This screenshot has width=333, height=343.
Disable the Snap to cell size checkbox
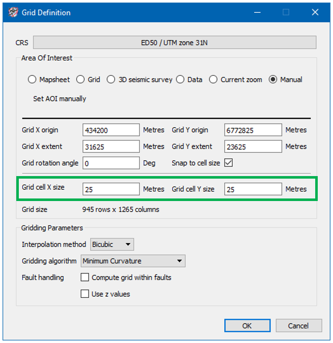click(228, 163)
